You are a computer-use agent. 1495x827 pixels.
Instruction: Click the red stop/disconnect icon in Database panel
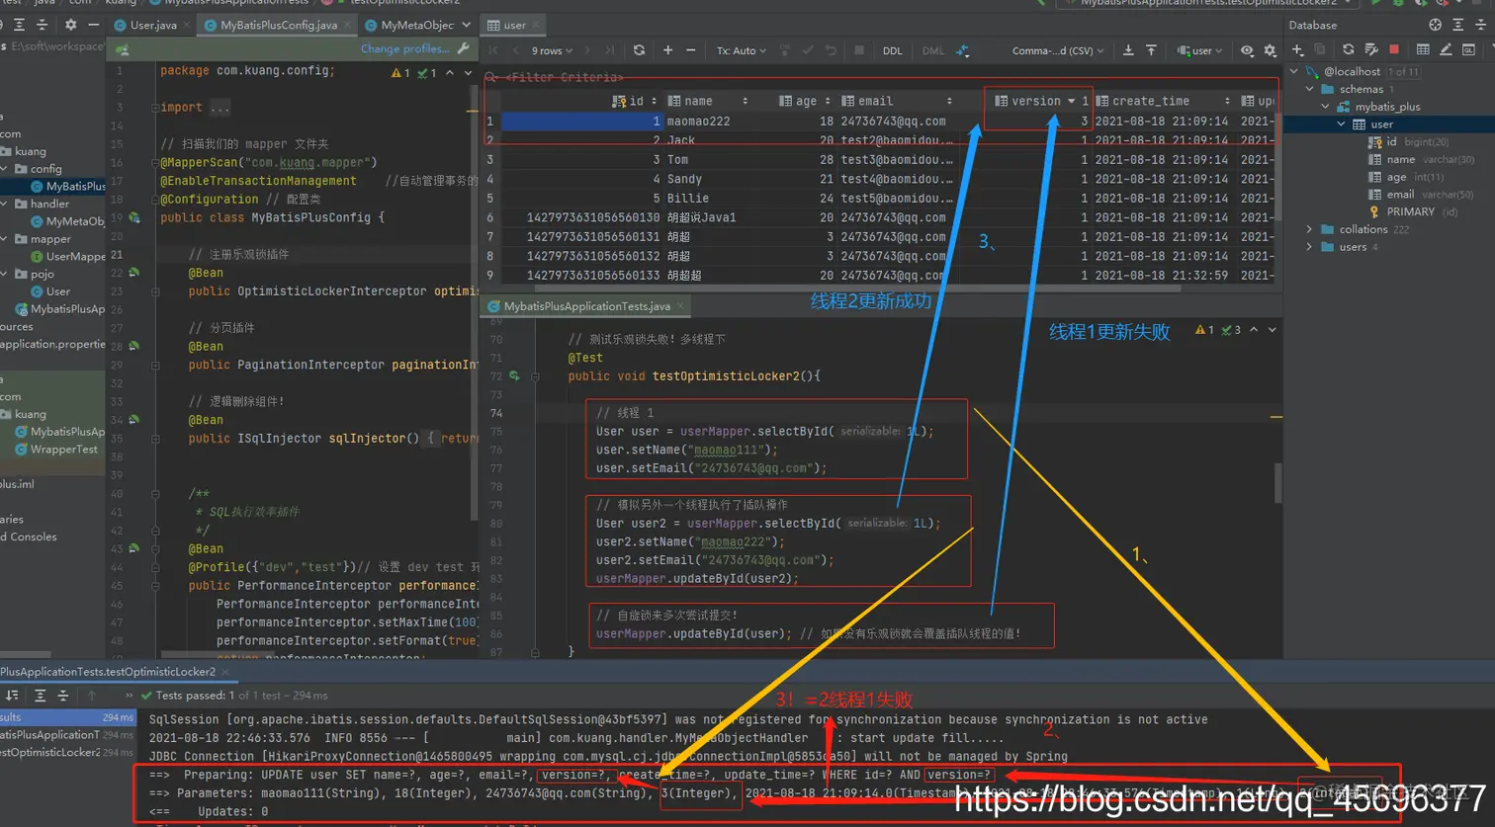click(x=1394, y=49)
